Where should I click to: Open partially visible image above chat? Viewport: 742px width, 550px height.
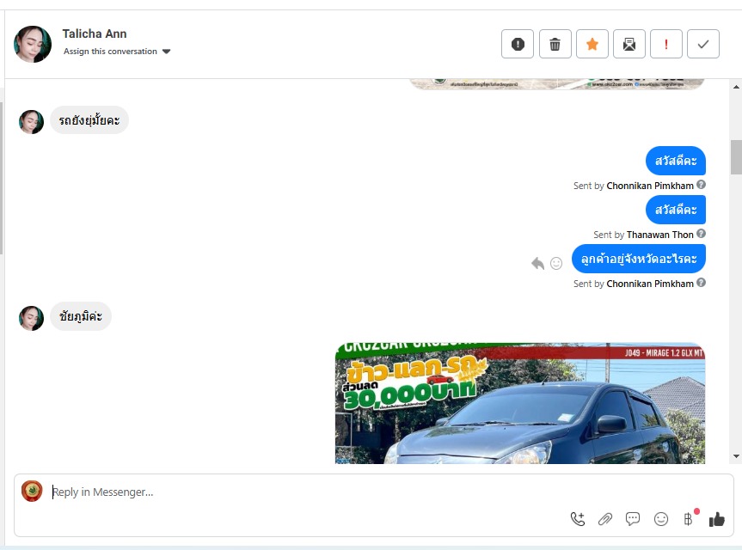coord(557,84)
